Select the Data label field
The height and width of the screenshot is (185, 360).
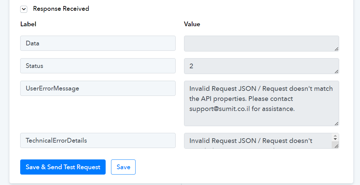pyautogui.click(x=98, y=43)
